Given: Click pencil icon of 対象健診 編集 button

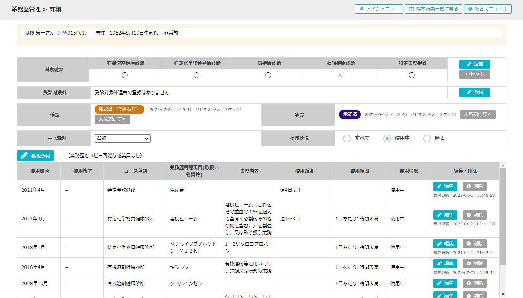Looking at the screenshot, I should [469, 64].
